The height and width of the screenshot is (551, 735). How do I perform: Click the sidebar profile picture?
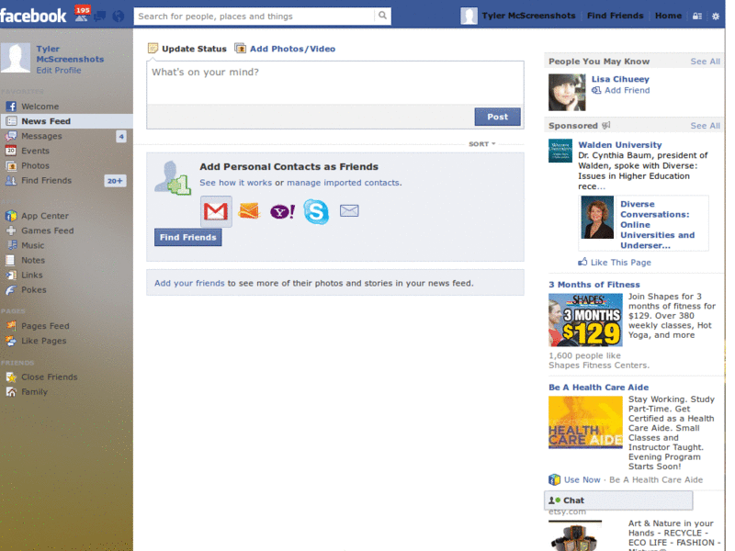16,58
